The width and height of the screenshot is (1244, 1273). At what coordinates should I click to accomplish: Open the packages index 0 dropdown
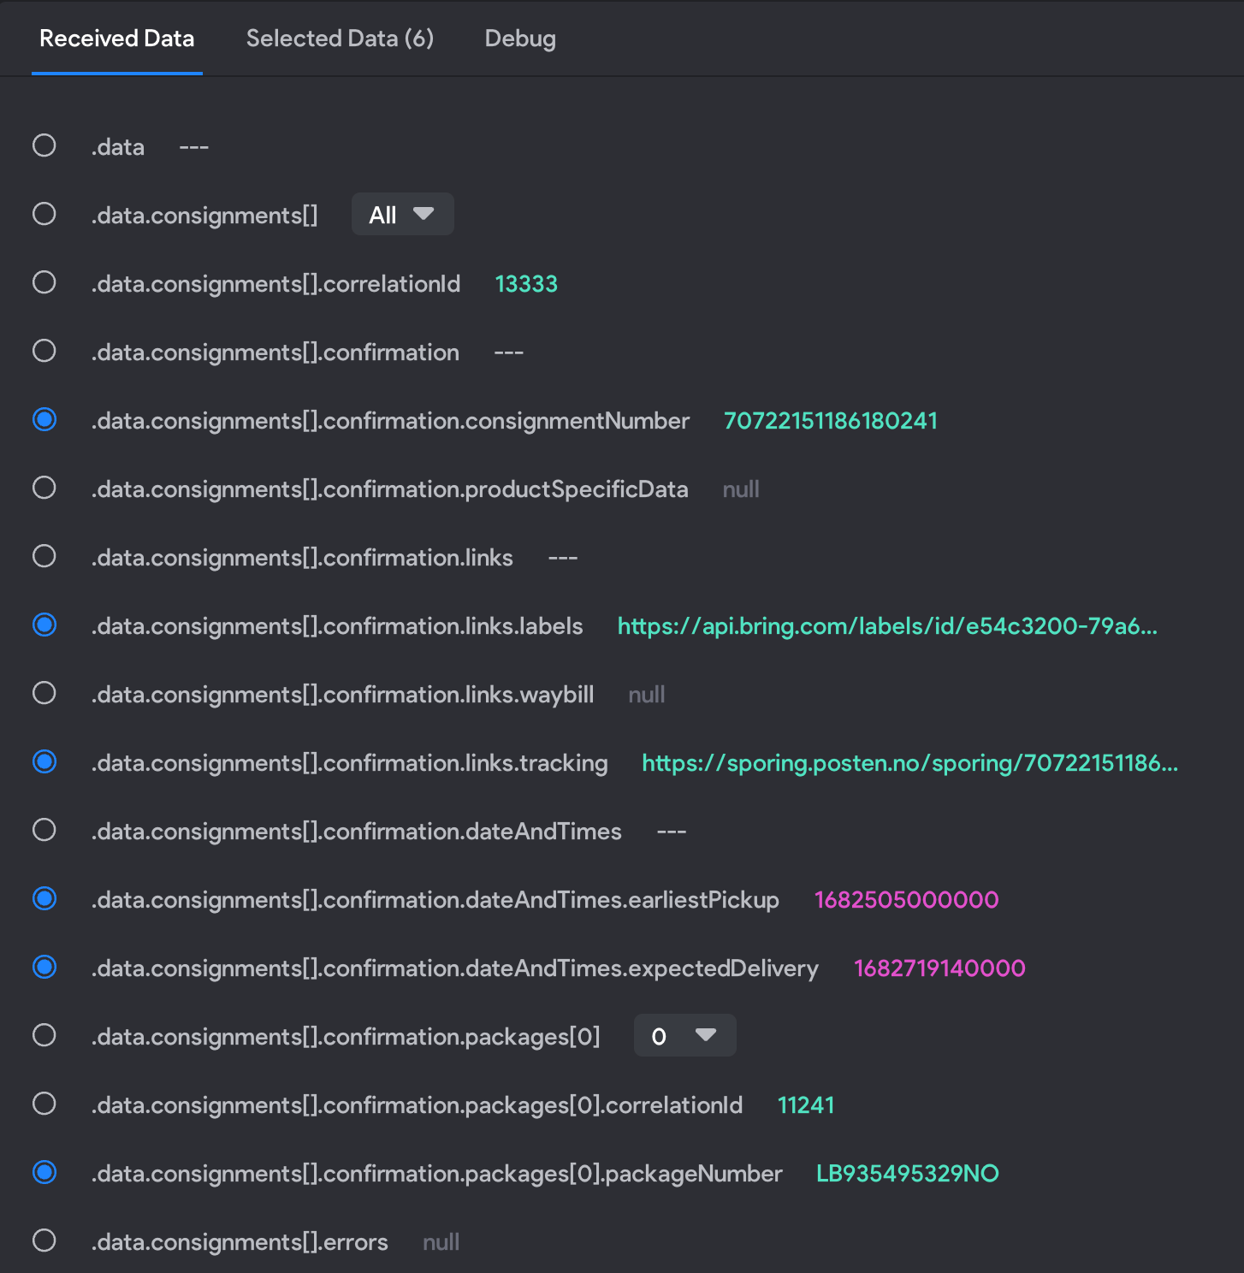(x=685, y=1035)
